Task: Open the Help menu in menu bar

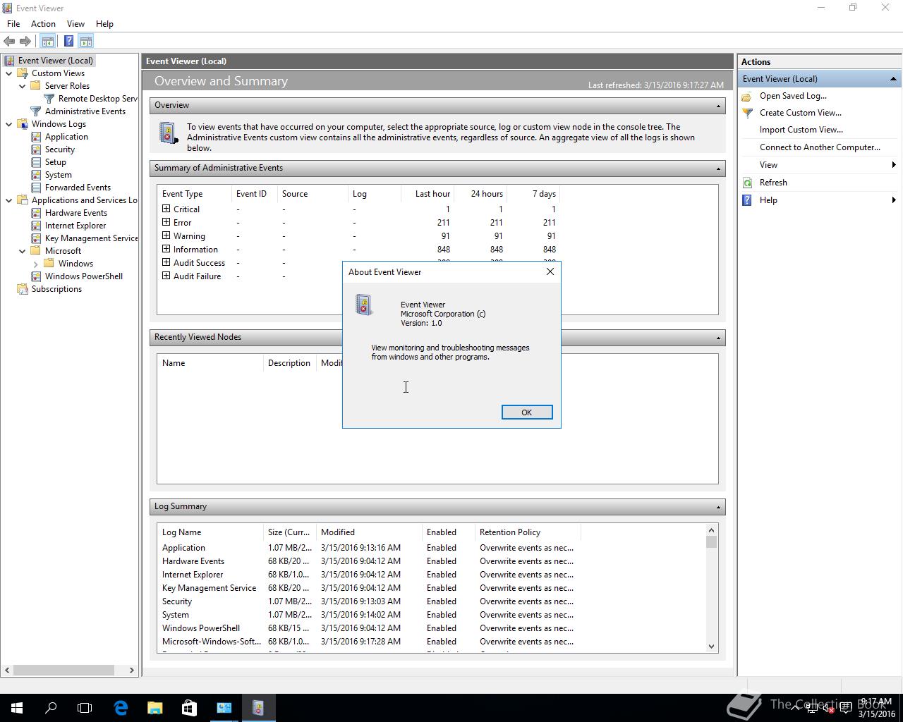Action: tap(104, 24)
